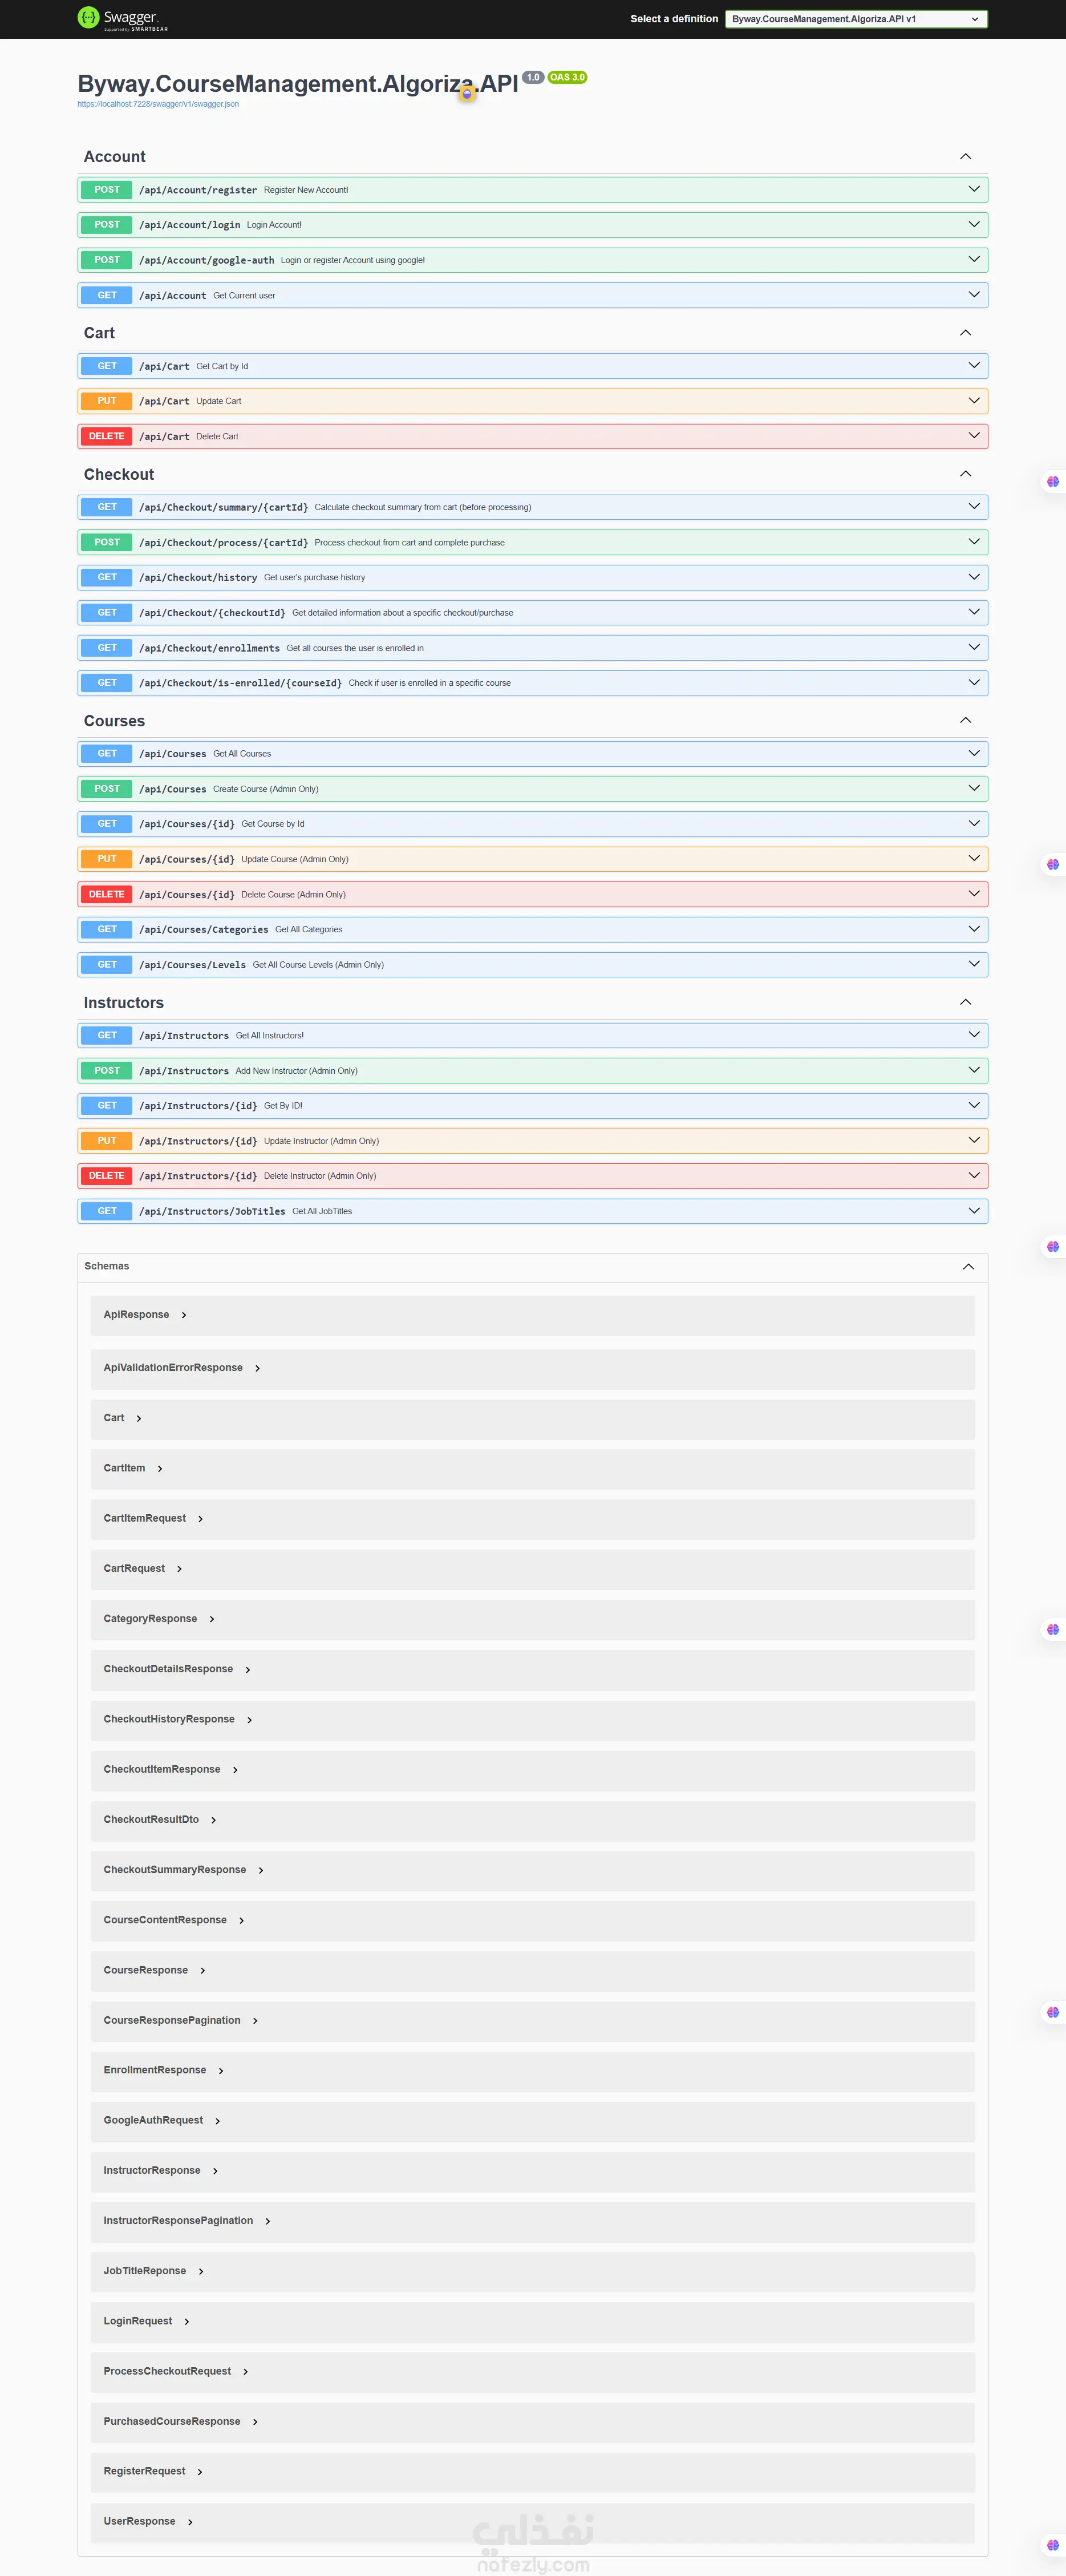Click the GET badge for Get All Instructors
1066x2576 pixels.
point(107,1035)
